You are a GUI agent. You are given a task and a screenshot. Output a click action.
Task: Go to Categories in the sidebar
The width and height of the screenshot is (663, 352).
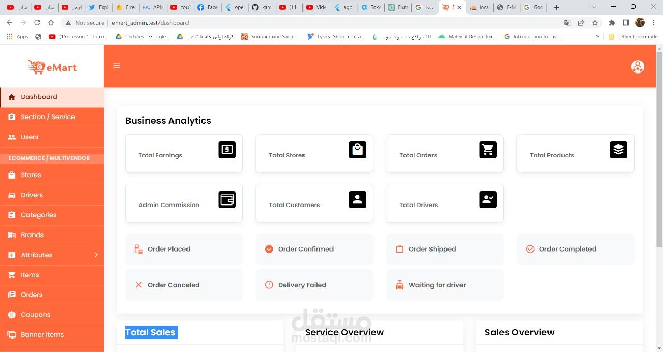click(52, 215)
